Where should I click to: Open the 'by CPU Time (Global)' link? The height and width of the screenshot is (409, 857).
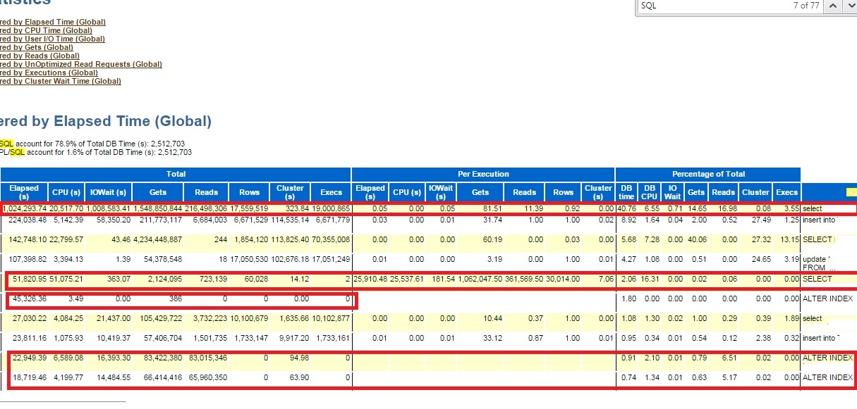pos(47,30)
